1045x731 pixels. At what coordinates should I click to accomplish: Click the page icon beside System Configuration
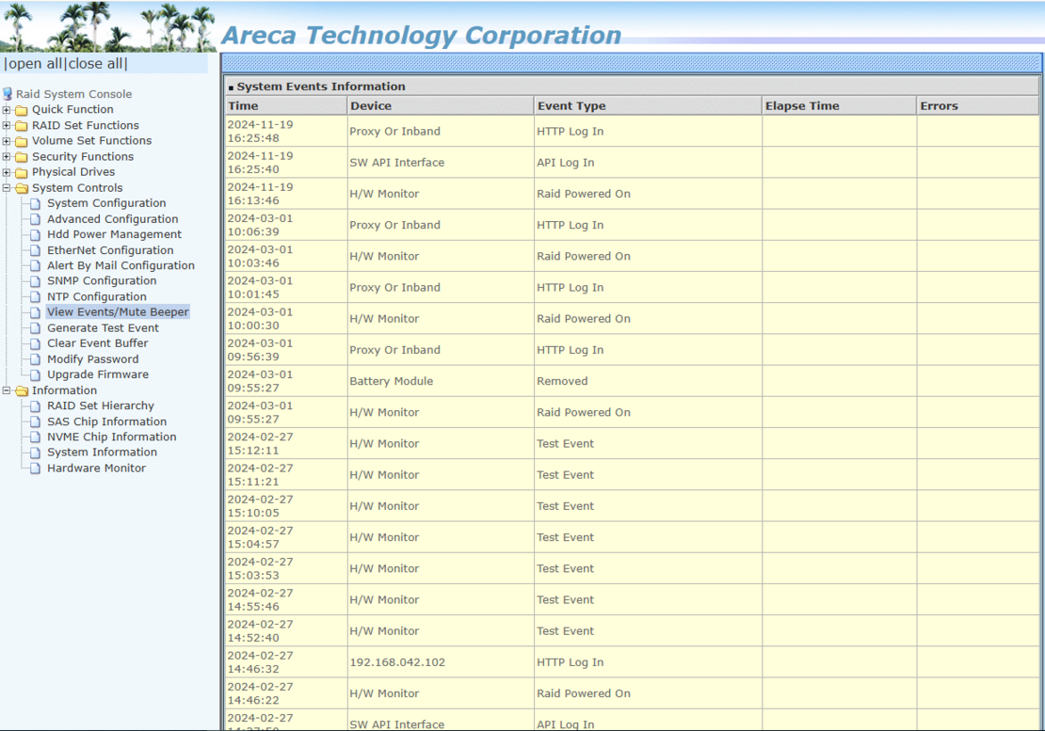click(36, 203)
